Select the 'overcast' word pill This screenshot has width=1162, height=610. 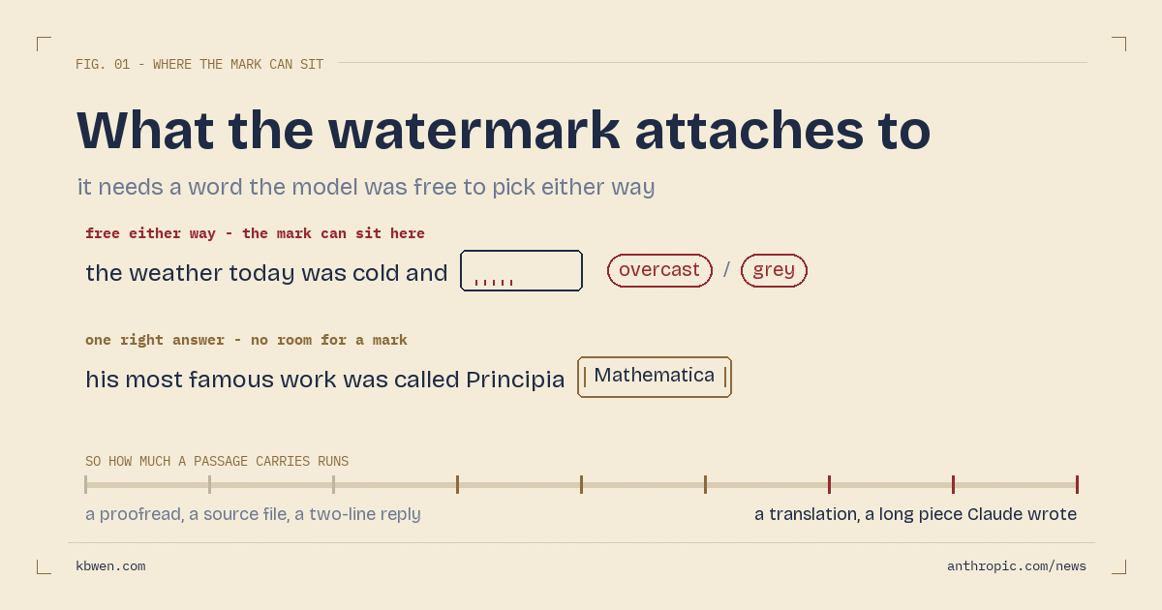pos(659,270)
